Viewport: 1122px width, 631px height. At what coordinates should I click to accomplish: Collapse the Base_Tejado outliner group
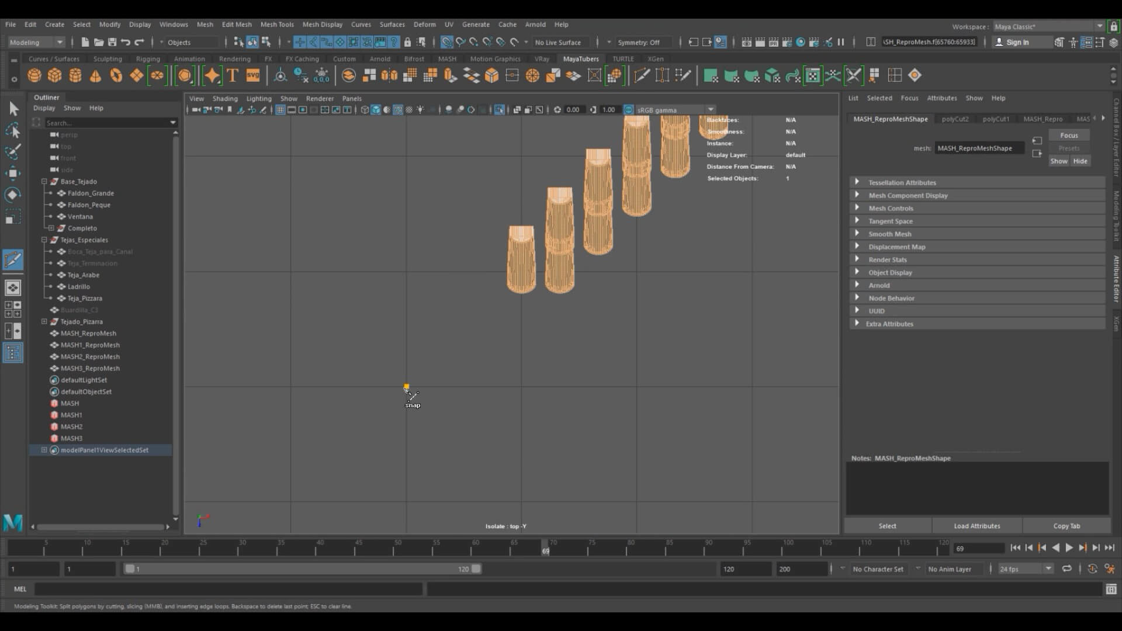[x=44, y=182]
